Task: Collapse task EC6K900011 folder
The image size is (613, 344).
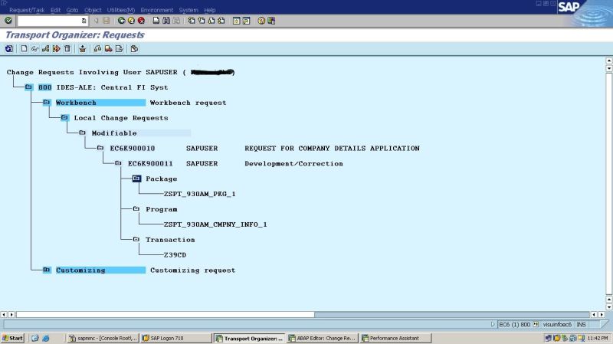Action: (x=118, y=163)
